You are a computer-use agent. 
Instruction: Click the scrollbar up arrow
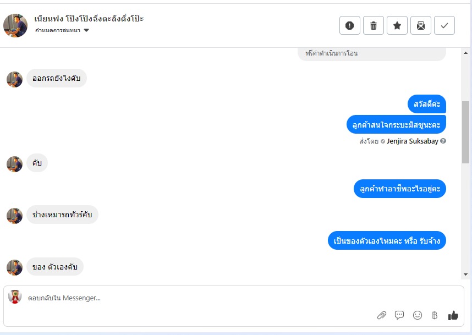(x=466, y=53)
